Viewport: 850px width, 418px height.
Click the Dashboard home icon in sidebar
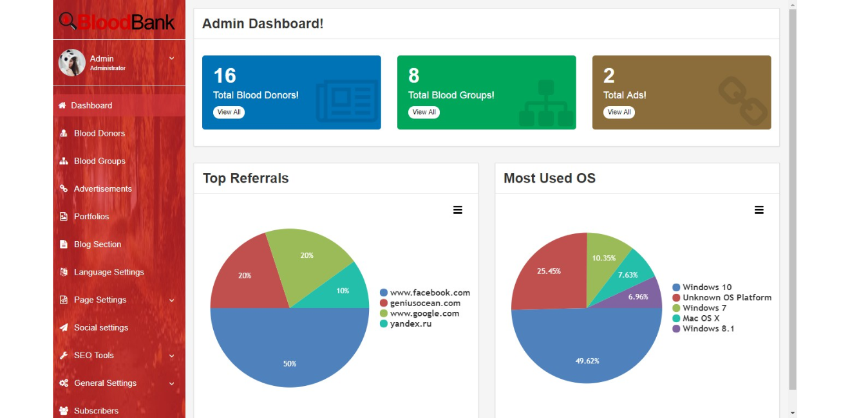(62, 105)
